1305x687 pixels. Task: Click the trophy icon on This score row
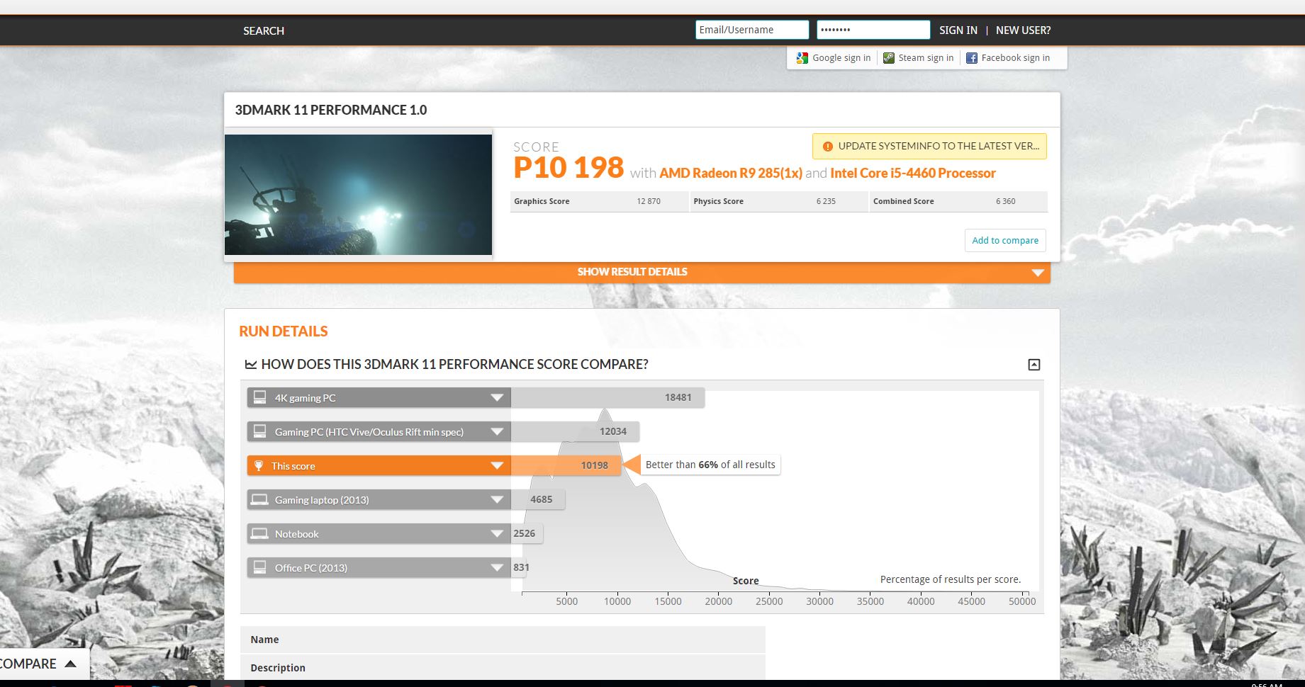pos(259,466)
